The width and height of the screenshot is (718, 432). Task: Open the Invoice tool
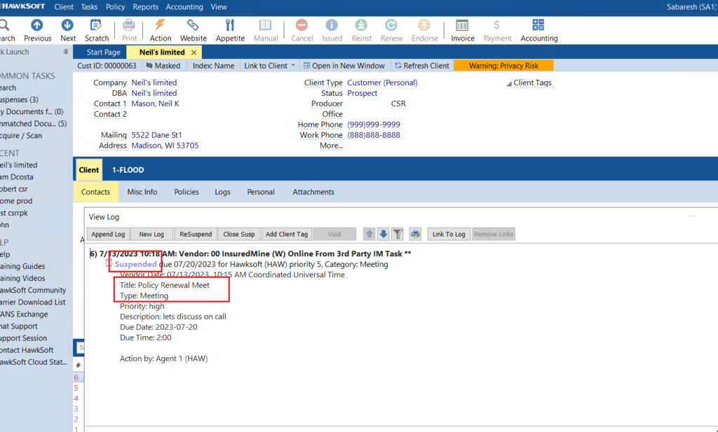point(463,30)
